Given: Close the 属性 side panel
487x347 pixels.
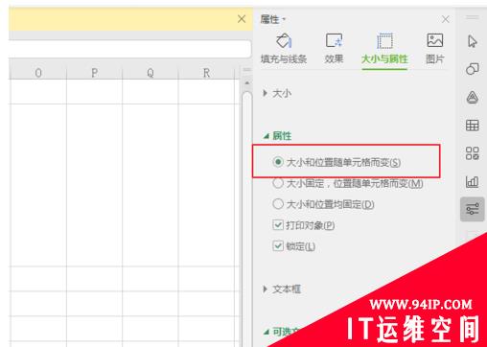Looking at the screenshot, I should (x=446, y=19).
